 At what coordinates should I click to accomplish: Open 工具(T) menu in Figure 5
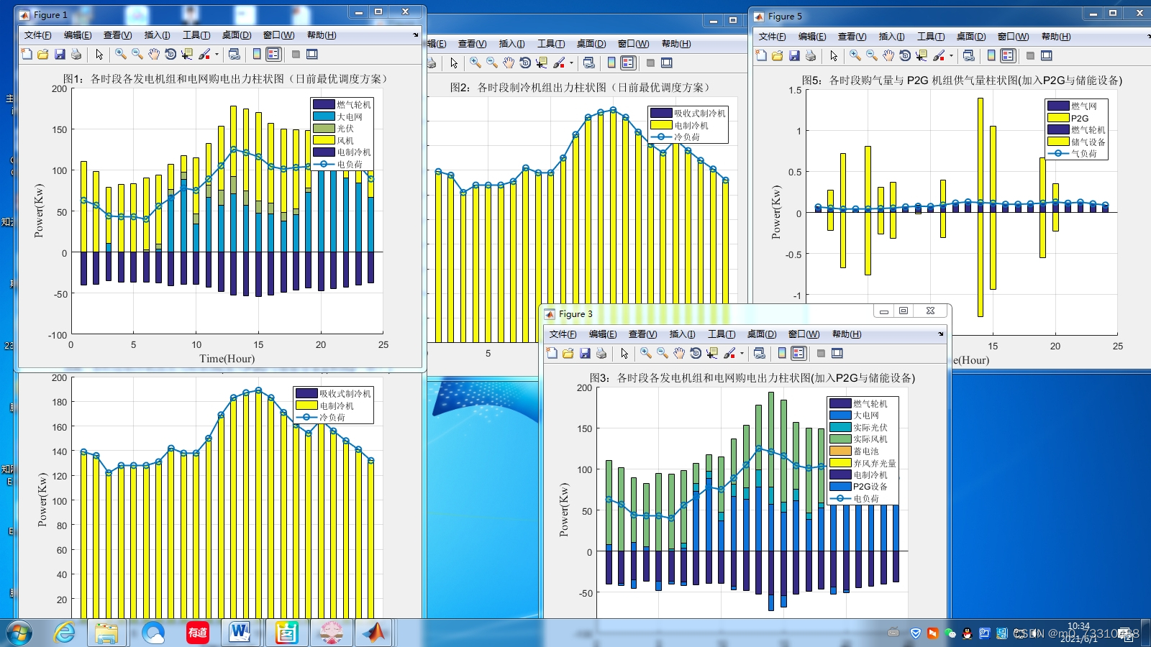(930, 37)
